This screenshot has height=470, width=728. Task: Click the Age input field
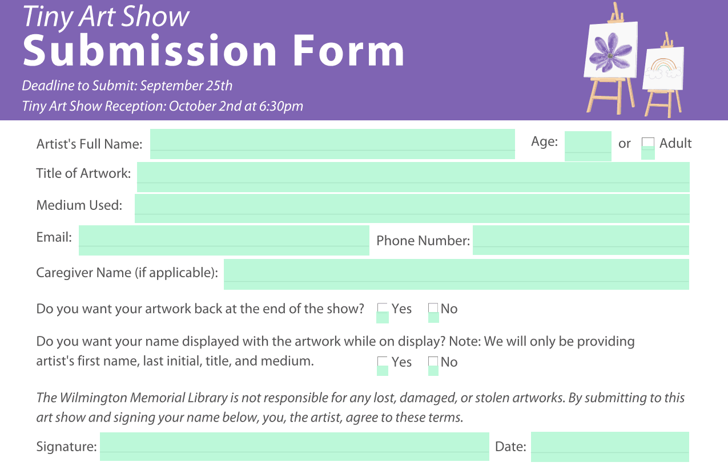pyautogui.click(x=588, y=146)
